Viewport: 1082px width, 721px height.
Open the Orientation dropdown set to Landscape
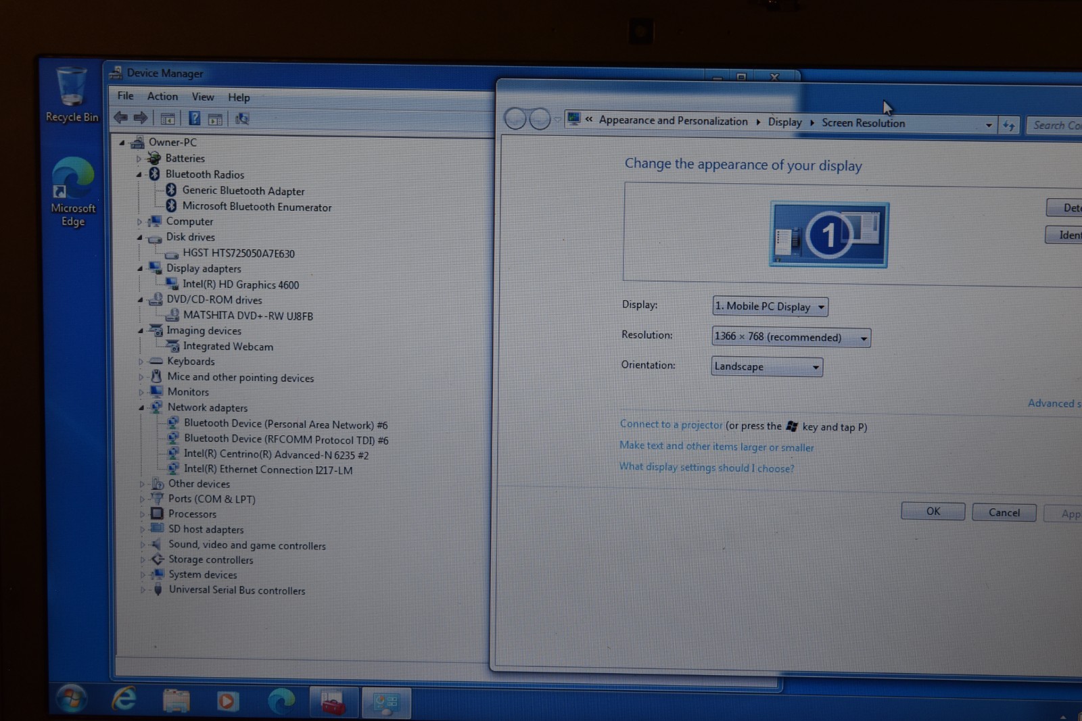(x=767, y=366)
